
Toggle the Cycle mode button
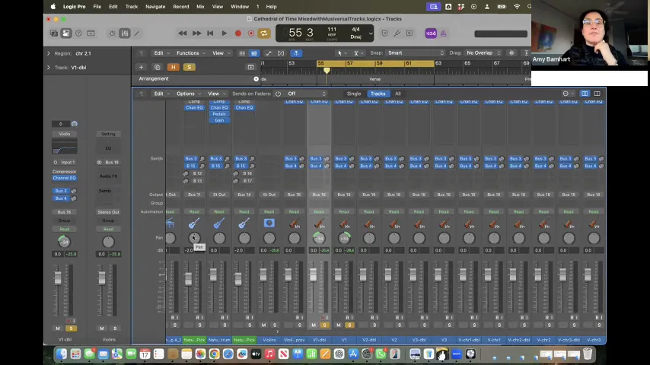[264, 33]
